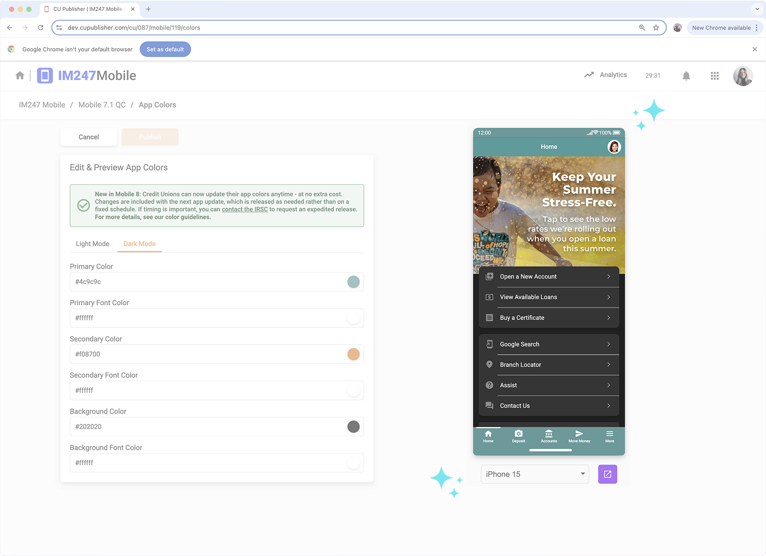Open preview in new window icon

[x=608, y=474]
